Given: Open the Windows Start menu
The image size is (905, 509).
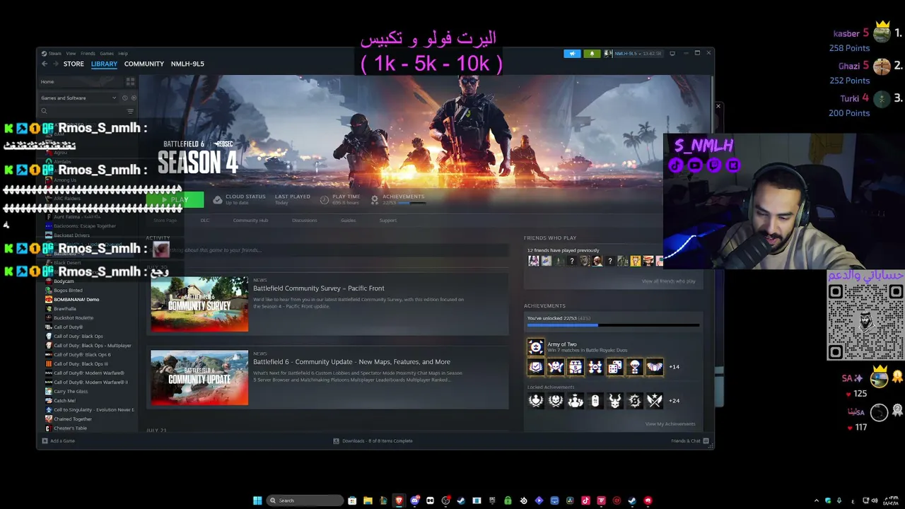Looking at the screenshot, I should point(257,501).
